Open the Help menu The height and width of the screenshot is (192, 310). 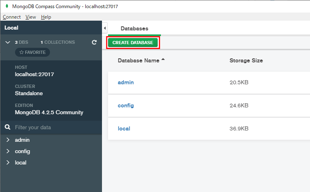click(46, 17)
